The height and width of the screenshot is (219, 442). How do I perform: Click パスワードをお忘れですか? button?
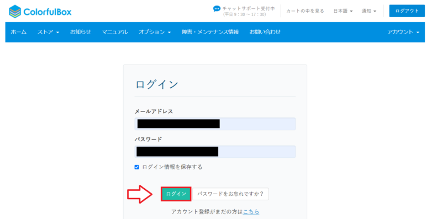[x=230, y=194]
